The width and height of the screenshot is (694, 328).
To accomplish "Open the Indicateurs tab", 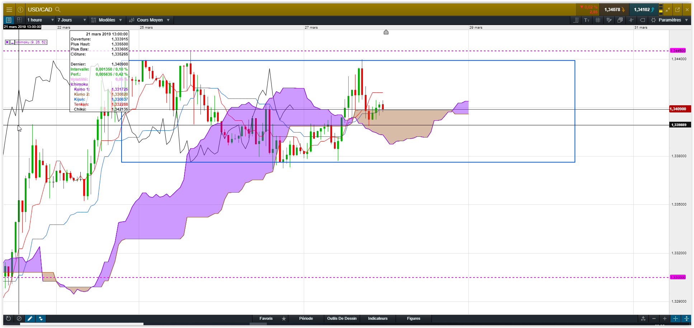I will [x=378, y=318].
